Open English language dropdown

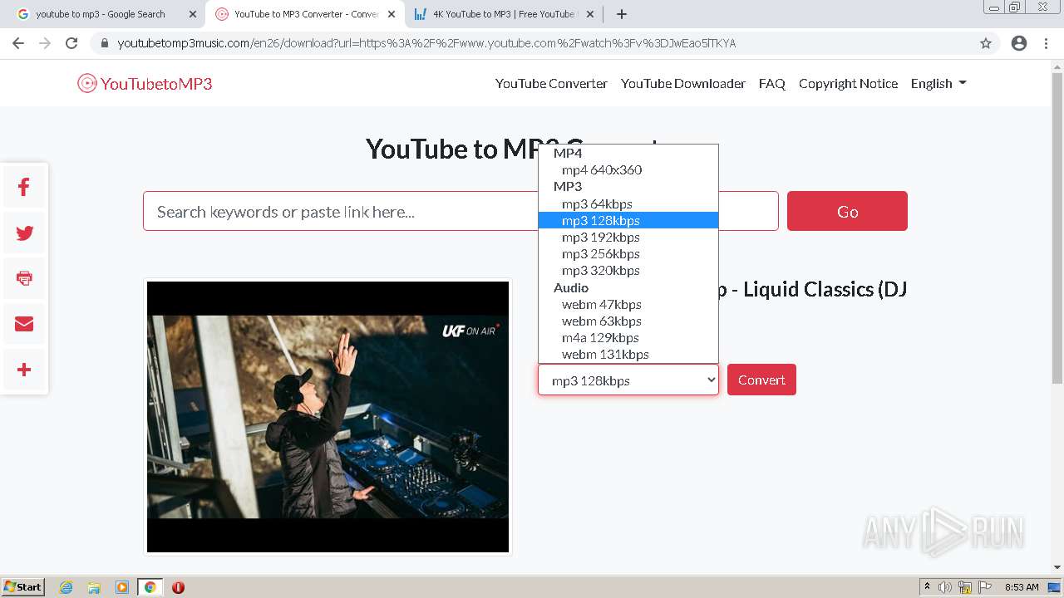tap(938, 83)
